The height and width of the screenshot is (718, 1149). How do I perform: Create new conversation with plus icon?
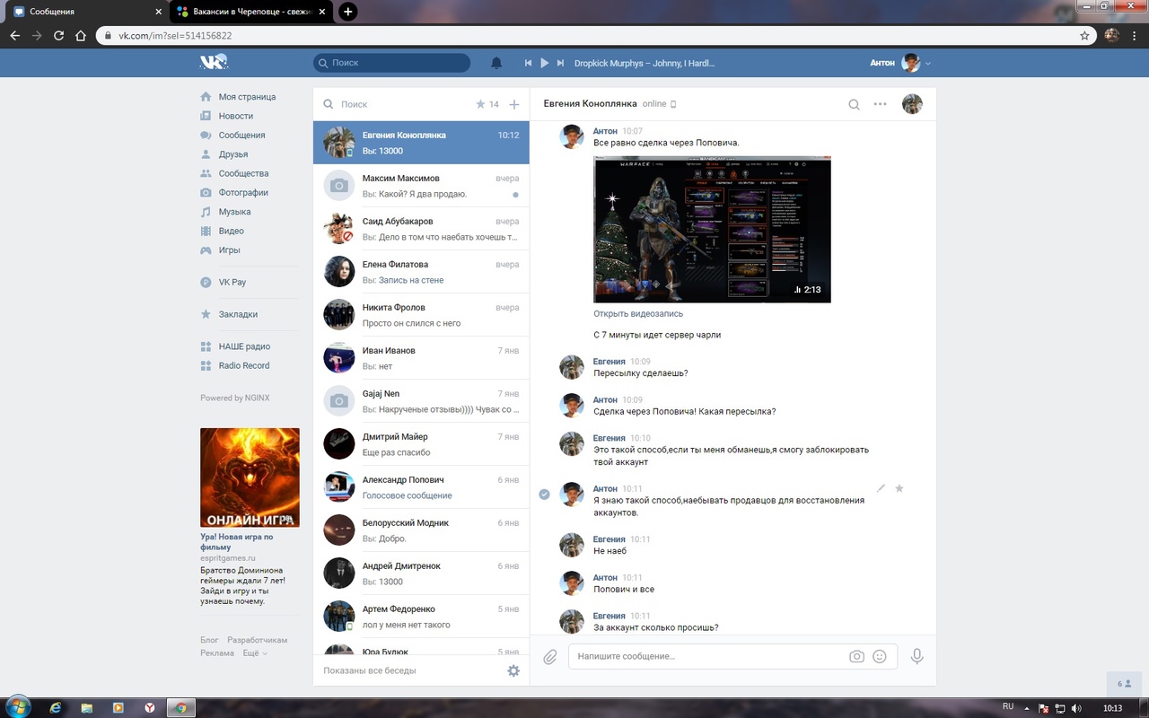[x=514, y=104]
